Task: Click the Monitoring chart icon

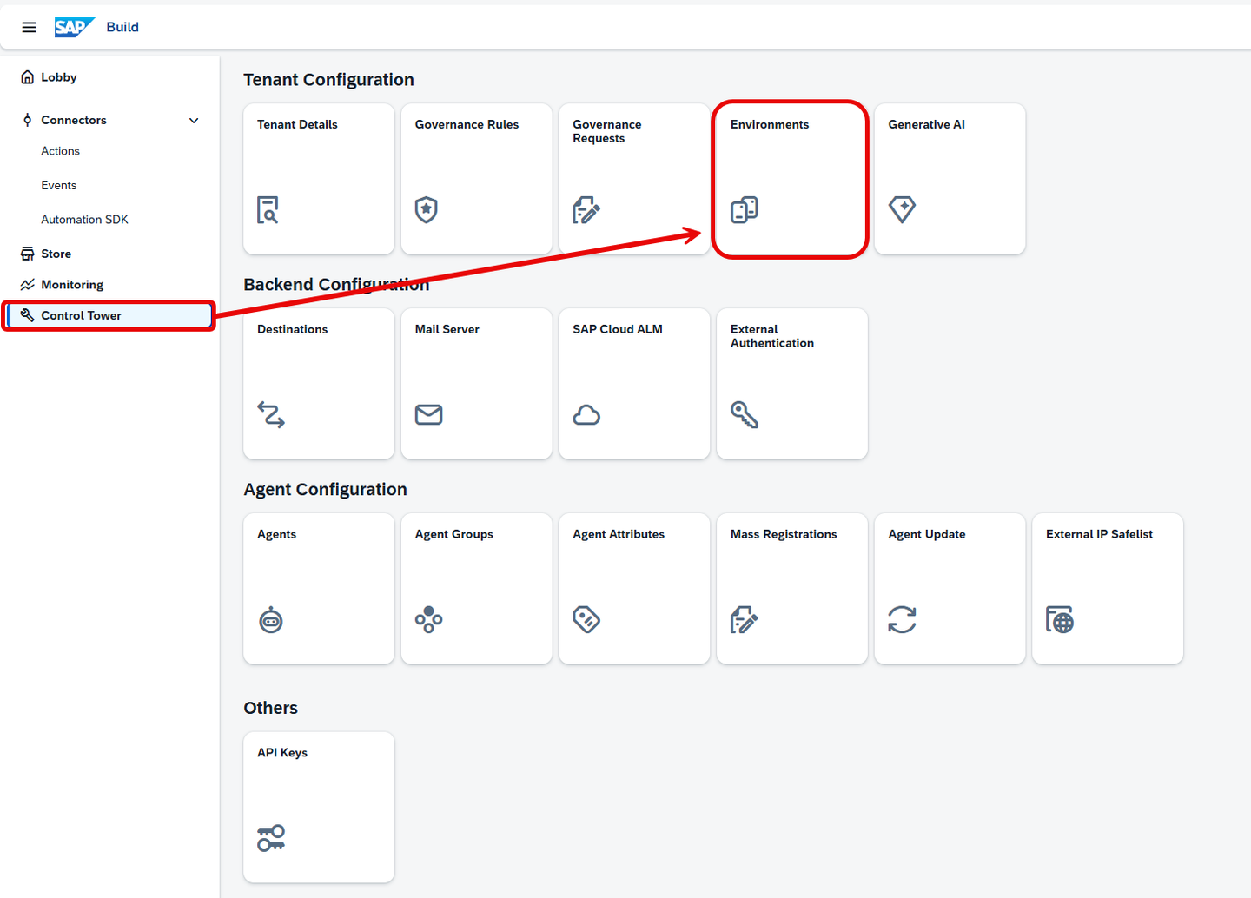Action: coord(28,285)
